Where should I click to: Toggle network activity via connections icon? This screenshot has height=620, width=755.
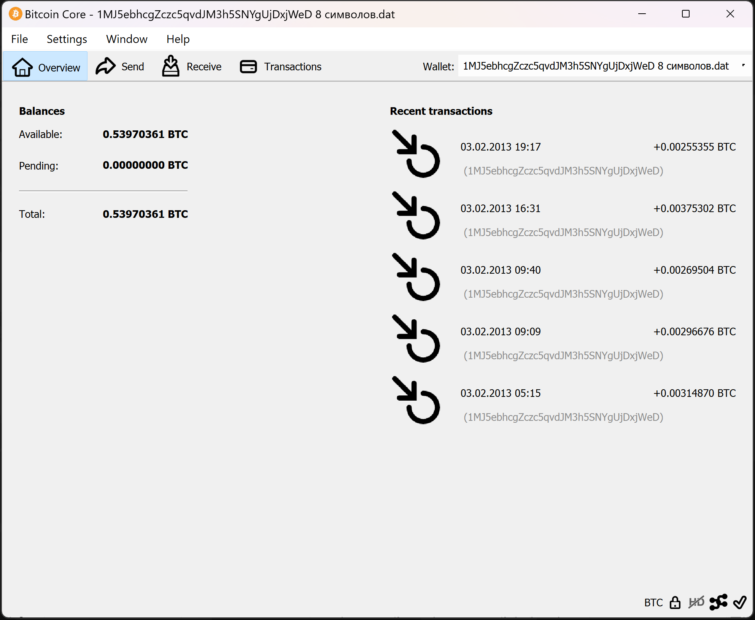(x=718, y=602)
